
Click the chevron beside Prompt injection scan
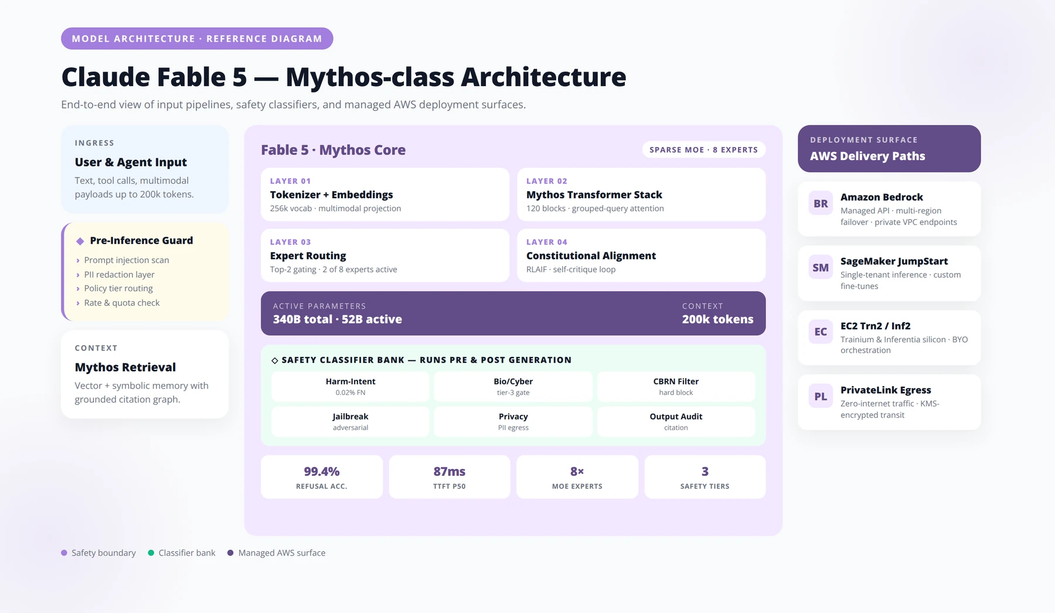point(78,260)
